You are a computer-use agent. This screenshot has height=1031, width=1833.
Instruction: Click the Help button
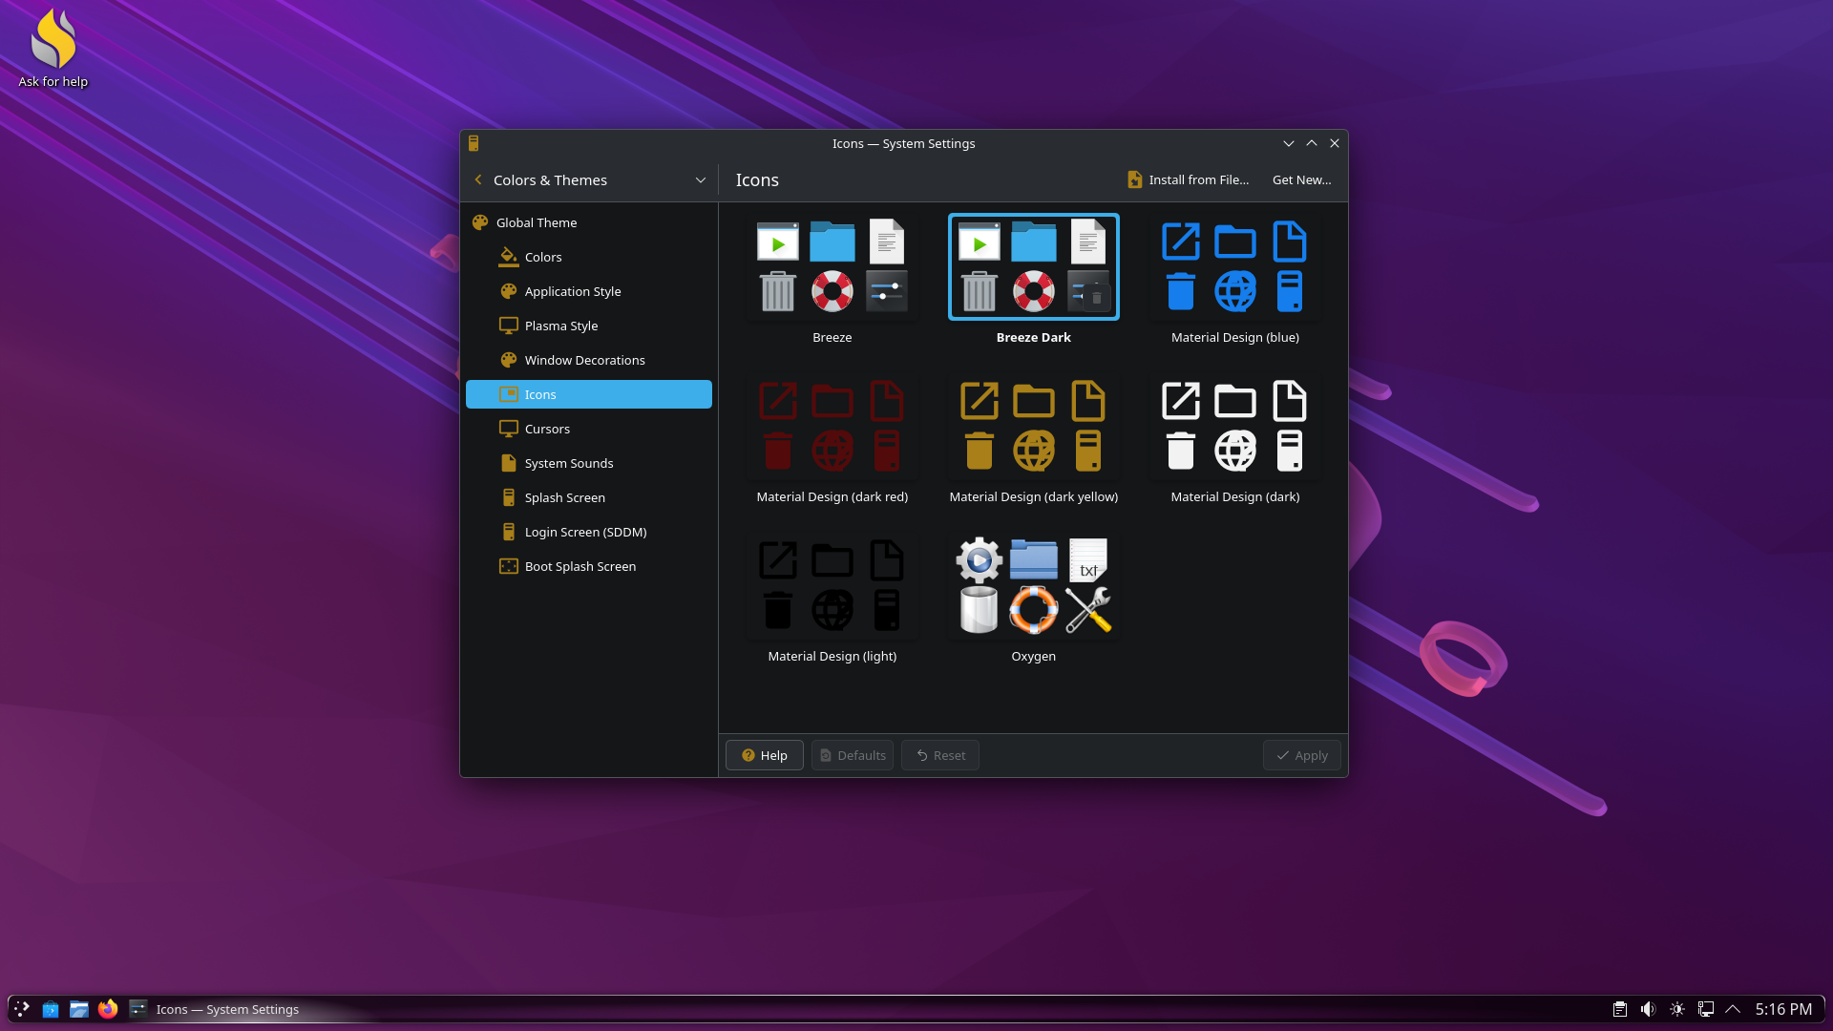[x=765, y=755]
